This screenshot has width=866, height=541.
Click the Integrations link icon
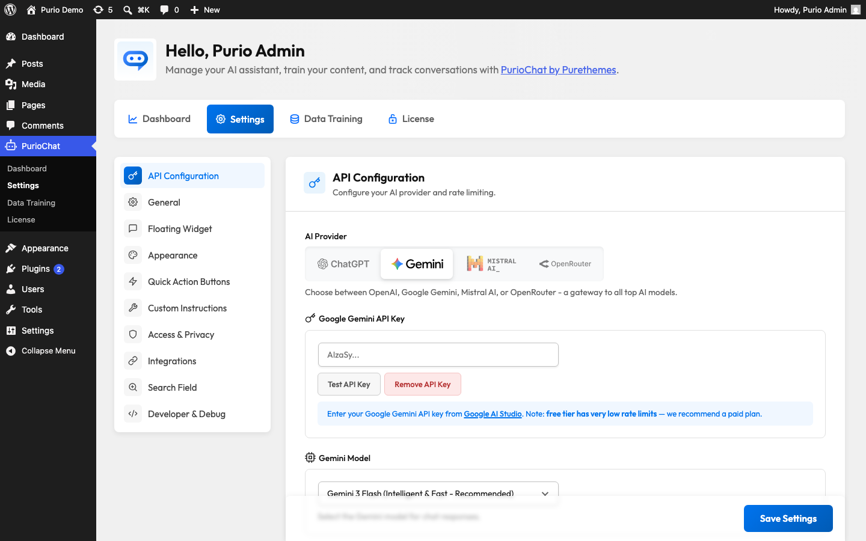[x=133, y=361]
